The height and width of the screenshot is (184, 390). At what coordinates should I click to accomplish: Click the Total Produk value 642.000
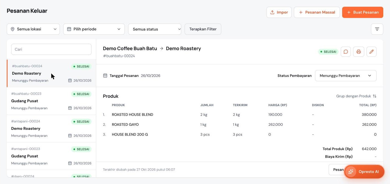[369, 149]
